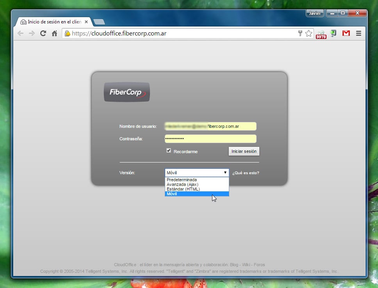
Task: Click the security lock icon in address bar
Action: [x=68, y=34]
